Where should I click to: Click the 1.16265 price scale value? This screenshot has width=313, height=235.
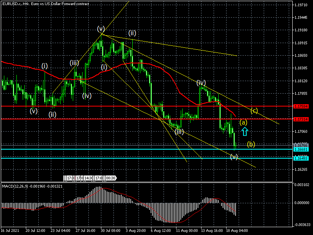pos(301,170)
